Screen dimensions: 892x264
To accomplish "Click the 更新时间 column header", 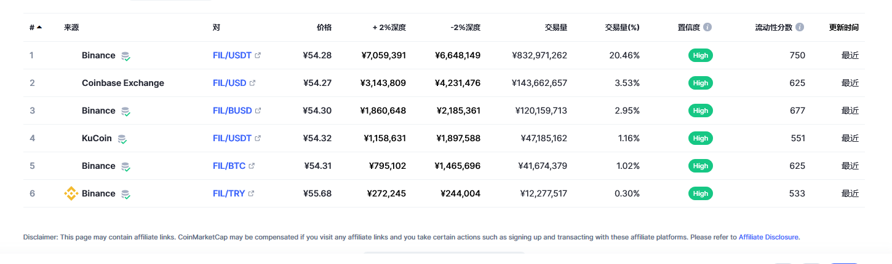I will point(843,28).
